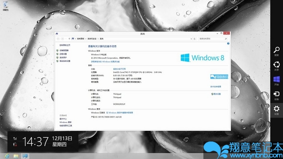Open the Settings gear charm (设置)

(276, 110)
